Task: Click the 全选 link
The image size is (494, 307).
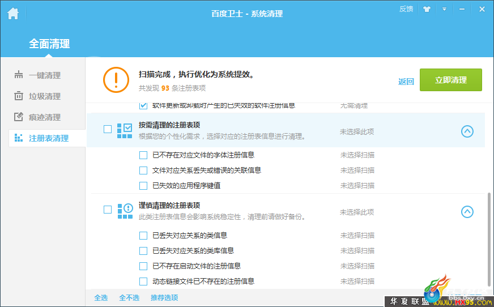Action: click(101, 297)
